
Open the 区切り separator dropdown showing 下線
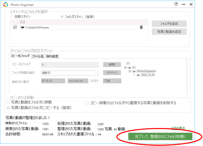click(112, 81)
